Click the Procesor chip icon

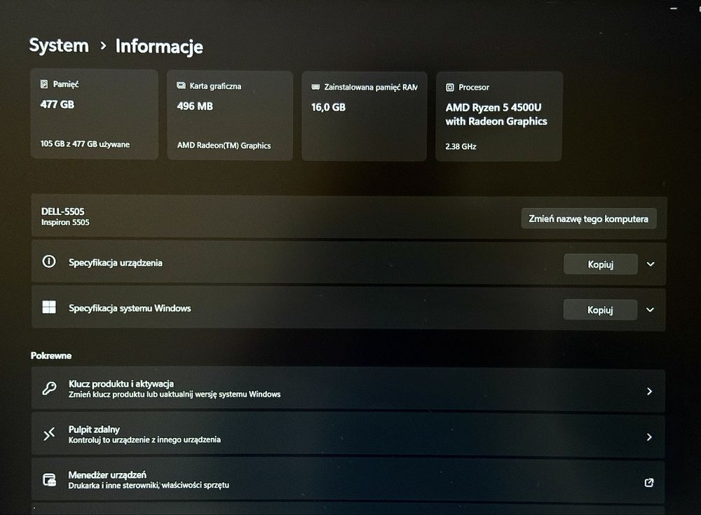click(x=450, y=88)
